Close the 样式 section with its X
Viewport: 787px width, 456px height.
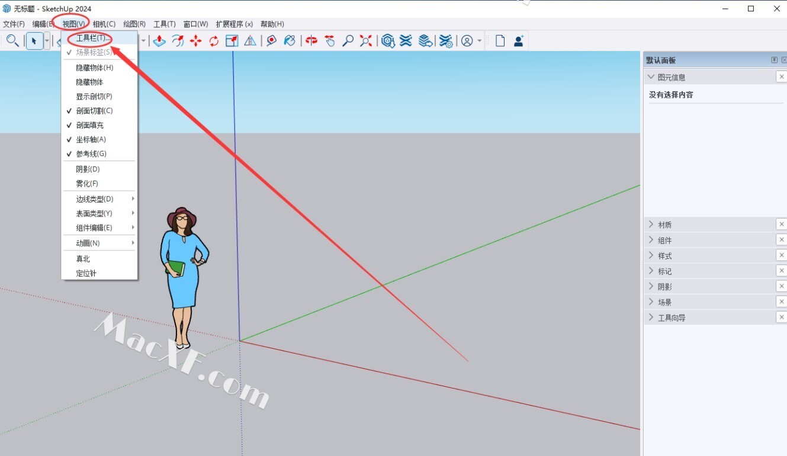782,255
